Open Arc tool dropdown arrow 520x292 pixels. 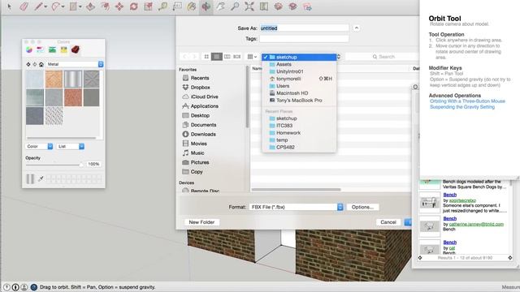pyautogui.click(x=63, y=6)
